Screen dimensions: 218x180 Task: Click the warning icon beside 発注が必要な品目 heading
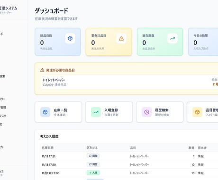(x=42, y=70)
